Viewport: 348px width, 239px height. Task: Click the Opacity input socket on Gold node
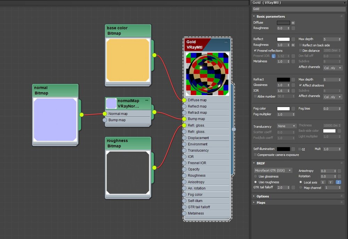(x=184, y=169)
